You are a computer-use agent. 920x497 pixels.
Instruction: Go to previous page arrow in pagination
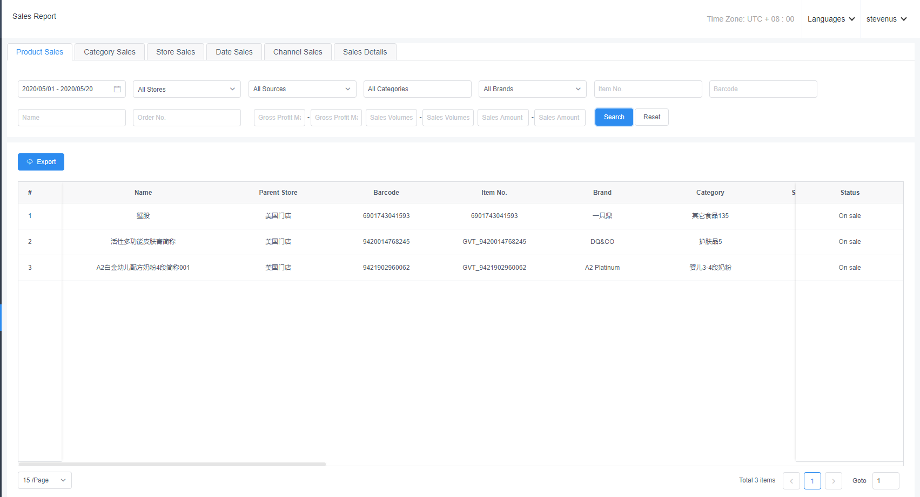click(x=791, y=481)
